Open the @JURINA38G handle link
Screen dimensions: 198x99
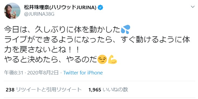[39, 14]
